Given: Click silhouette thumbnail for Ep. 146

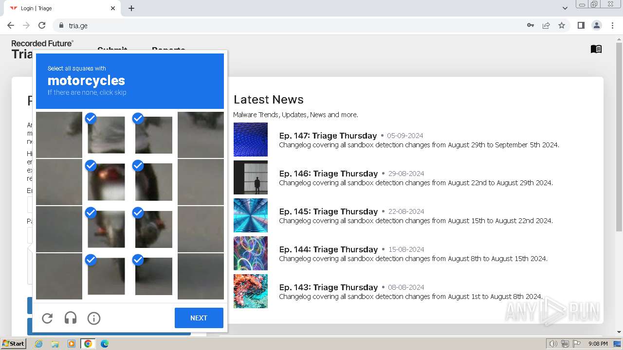Looking at the screenshot, I should point(251,177).
